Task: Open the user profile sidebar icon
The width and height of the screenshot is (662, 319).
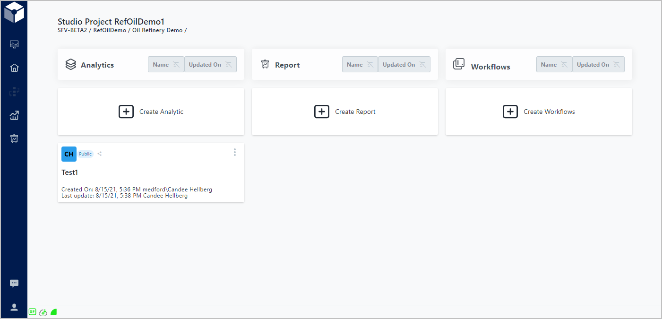Action: point(14,307)
